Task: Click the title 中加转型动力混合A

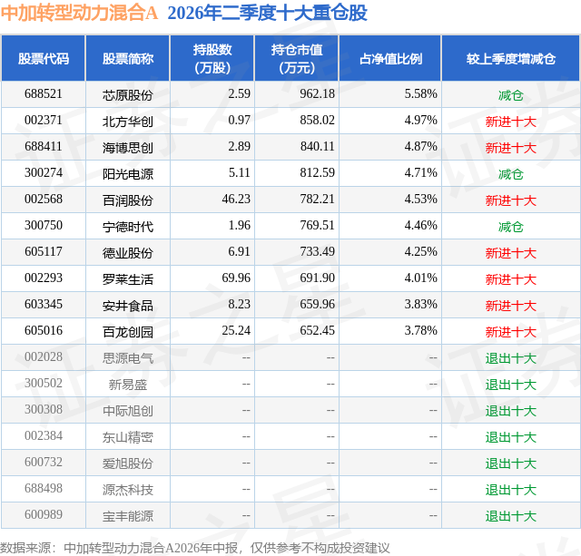Action: [x=79, y=13]
